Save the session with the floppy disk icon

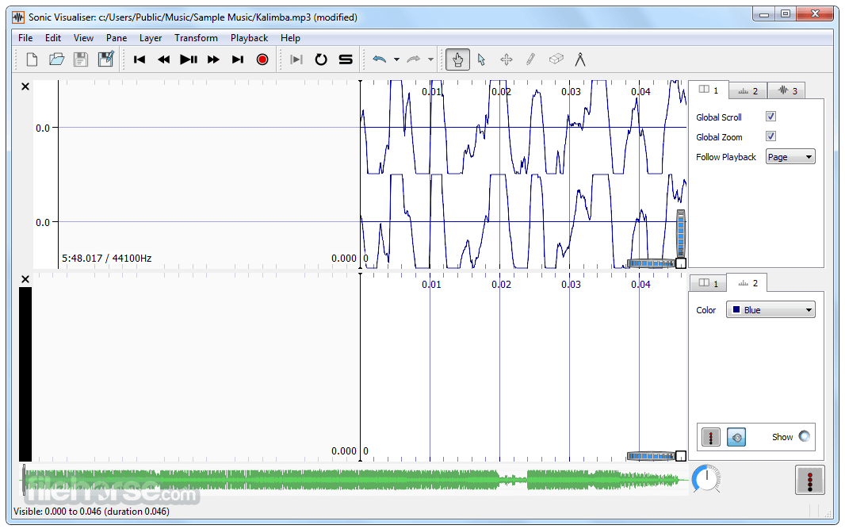(x=81, y=59)
